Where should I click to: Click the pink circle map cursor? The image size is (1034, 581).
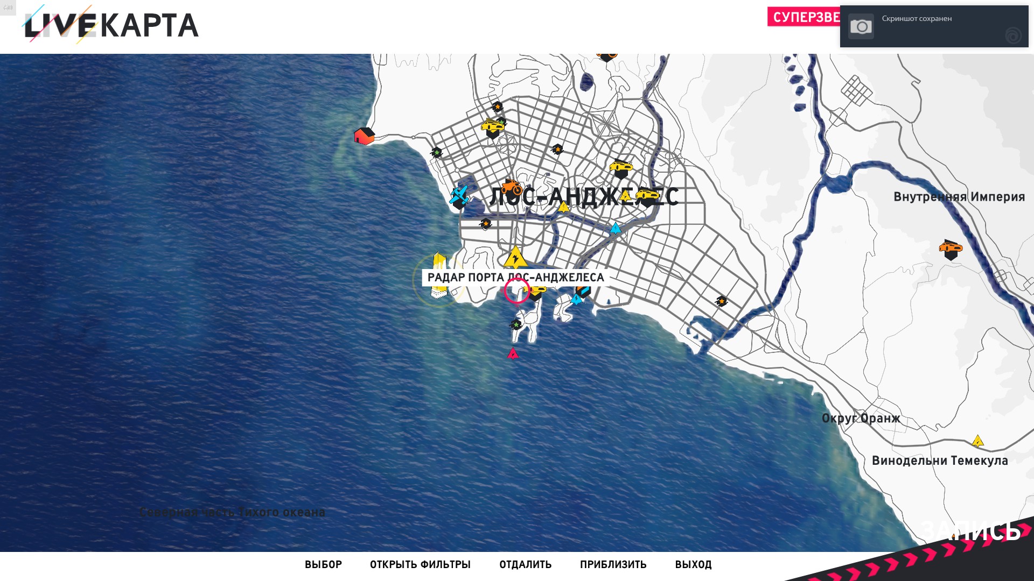(x=516, y=290)
